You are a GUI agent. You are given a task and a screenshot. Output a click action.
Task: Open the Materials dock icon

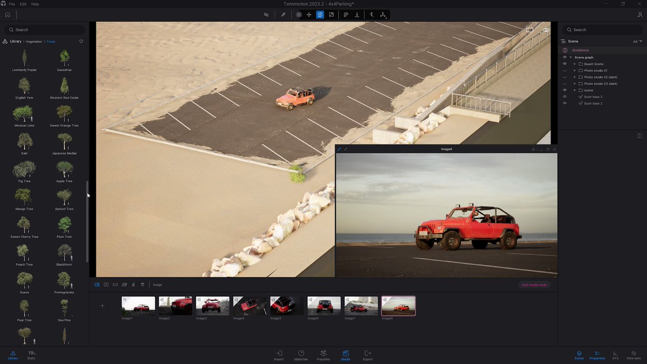tap(301, 355)
